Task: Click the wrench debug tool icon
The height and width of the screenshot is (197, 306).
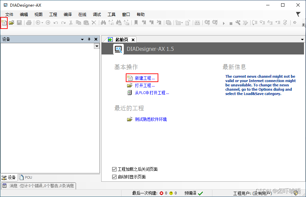Action: [238, 23]
